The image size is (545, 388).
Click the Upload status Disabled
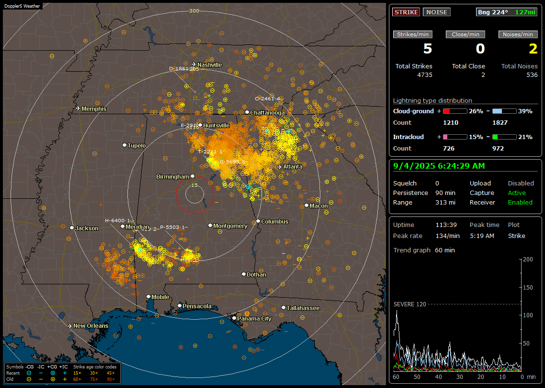[x=521, y=183]
